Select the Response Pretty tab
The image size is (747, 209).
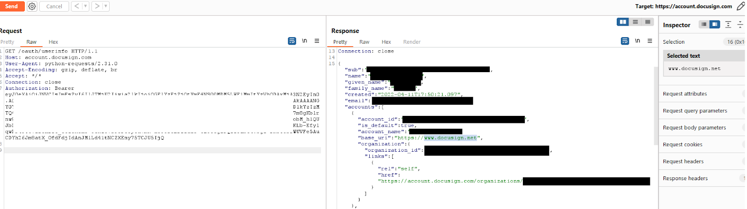click(x=340, y=42)
